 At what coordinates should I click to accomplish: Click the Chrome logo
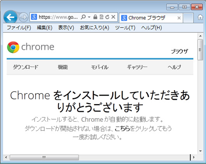(31, 47)
